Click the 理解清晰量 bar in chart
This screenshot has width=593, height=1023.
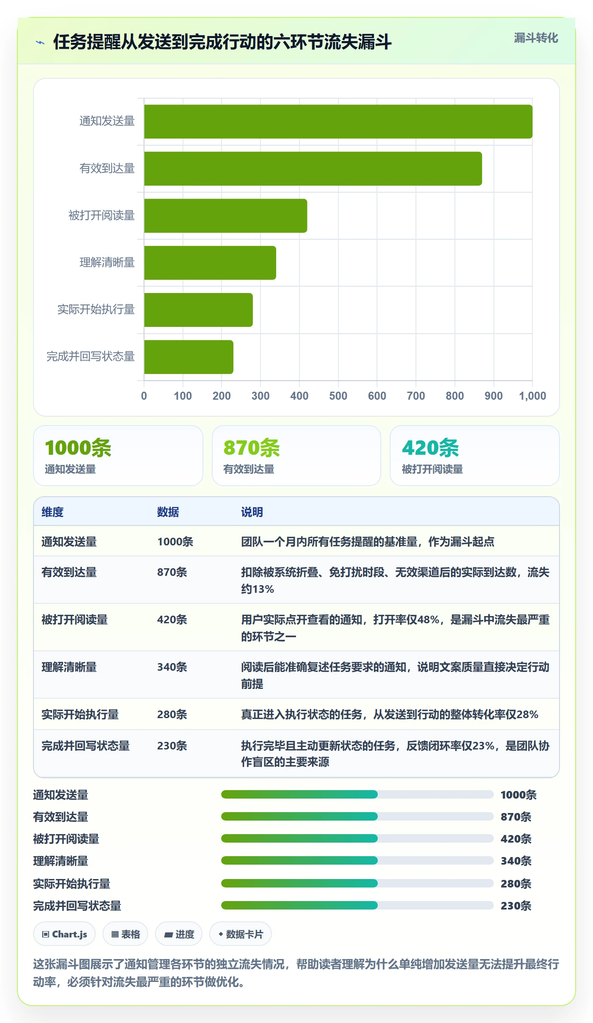[x=210, y=263]
